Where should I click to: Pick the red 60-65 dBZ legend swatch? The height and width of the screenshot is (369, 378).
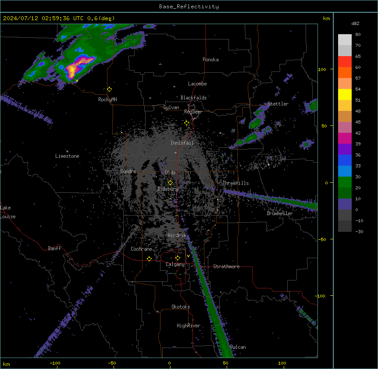[x=345, y=62]
